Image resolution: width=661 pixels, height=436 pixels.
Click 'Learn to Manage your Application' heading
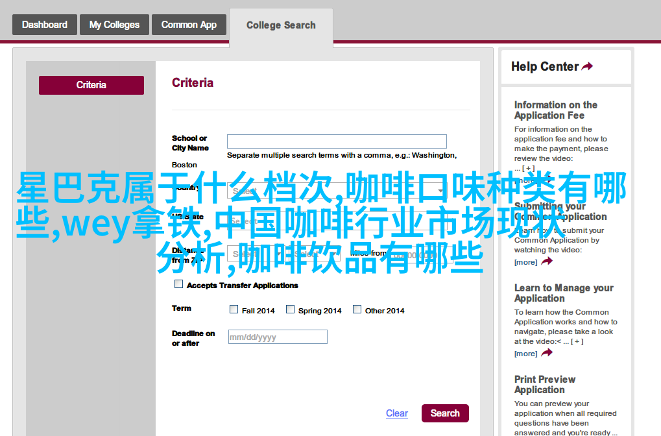click(x=564, y=293)
